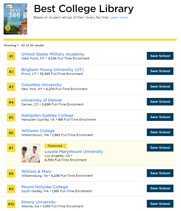Image resolution: width=181 pixels, height=211 pixels.
Task: Open William & Mary listing
Action: click(36, 171)
